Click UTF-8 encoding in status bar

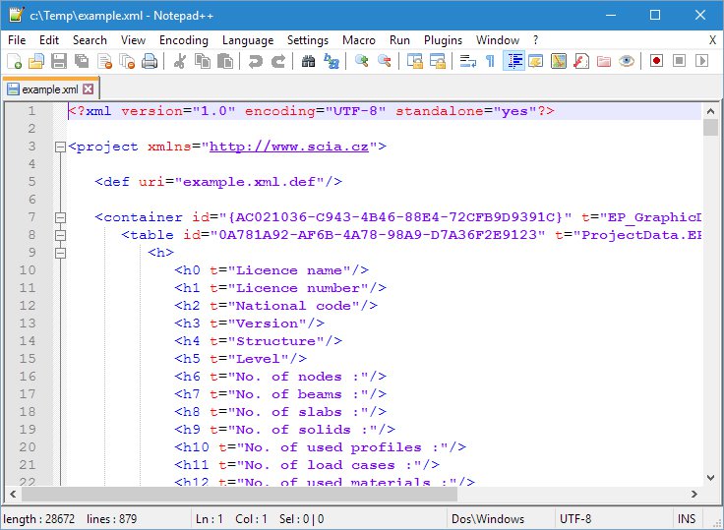[x=575, y=519]
